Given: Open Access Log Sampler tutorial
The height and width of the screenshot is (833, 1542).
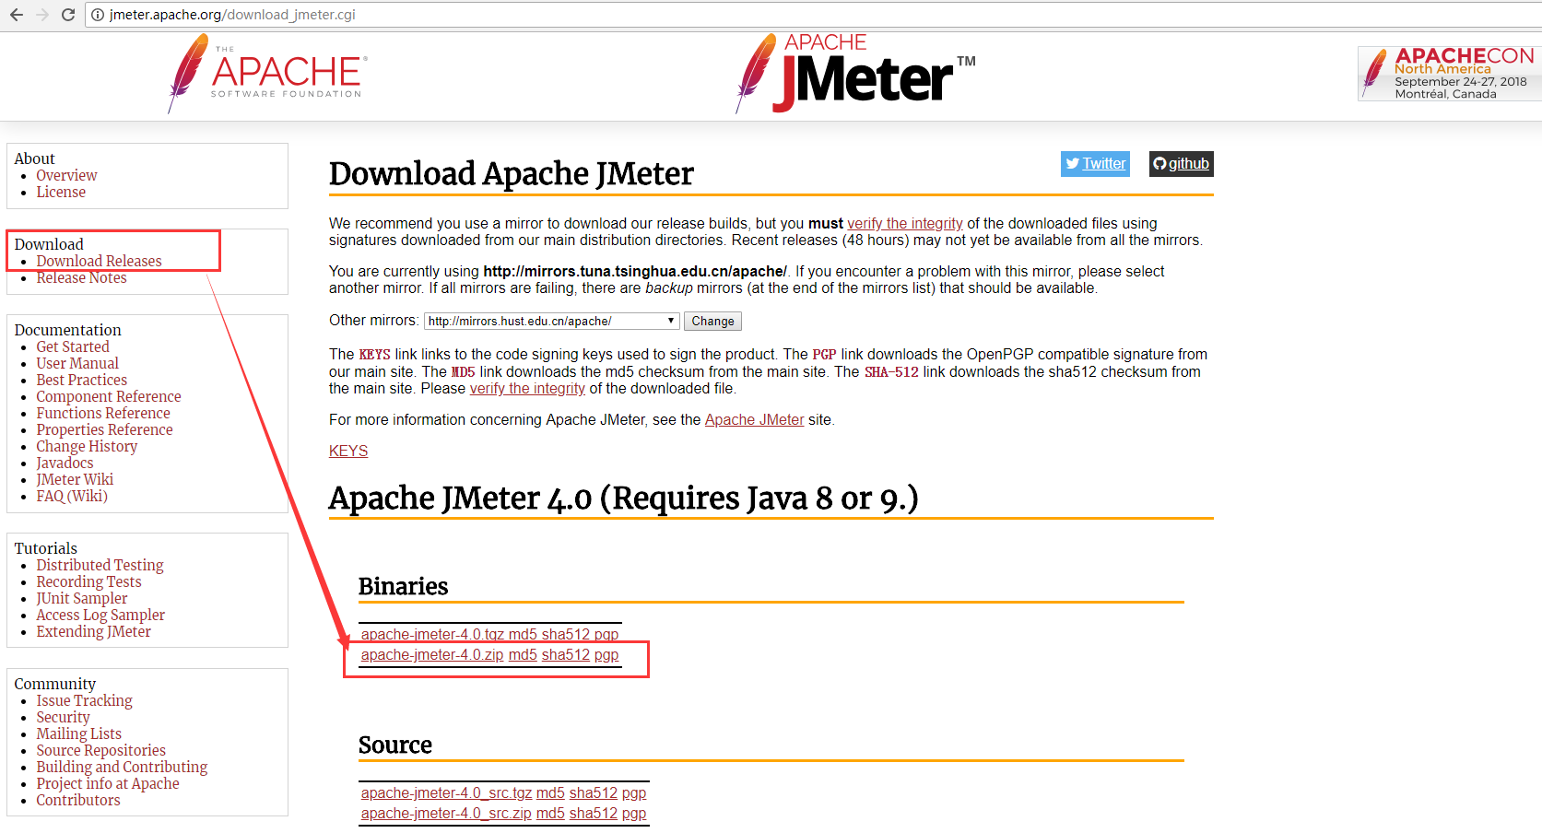Looking at the screenshot, I should click(100, 615).
